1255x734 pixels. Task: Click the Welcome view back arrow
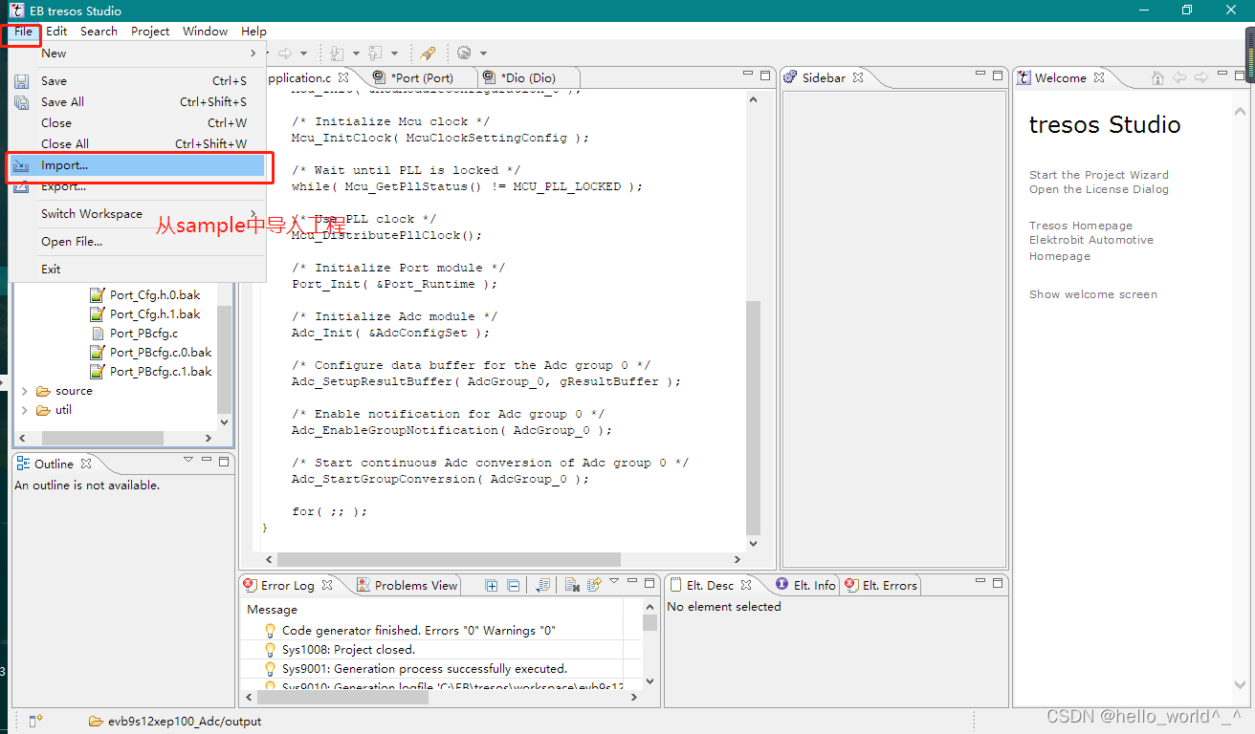(1179, 77)
